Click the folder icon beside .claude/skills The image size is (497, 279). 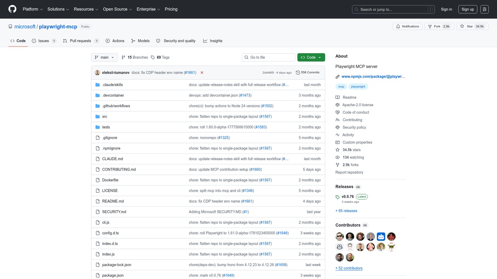98,85
